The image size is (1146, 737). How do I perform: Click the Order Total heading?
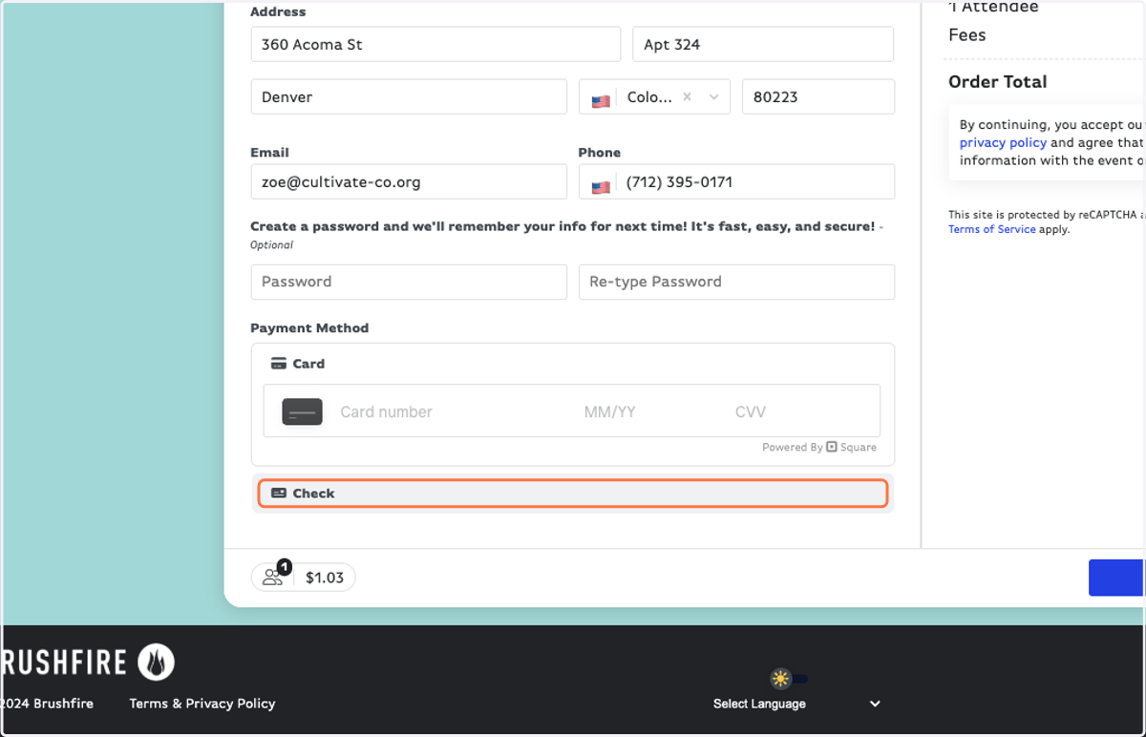pos(998,82)
